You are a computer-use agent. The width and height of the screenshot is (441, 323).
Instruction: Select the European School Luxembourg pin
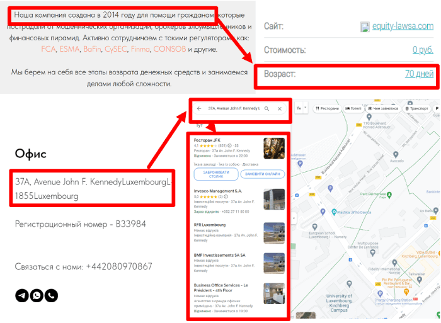point(315,227)
